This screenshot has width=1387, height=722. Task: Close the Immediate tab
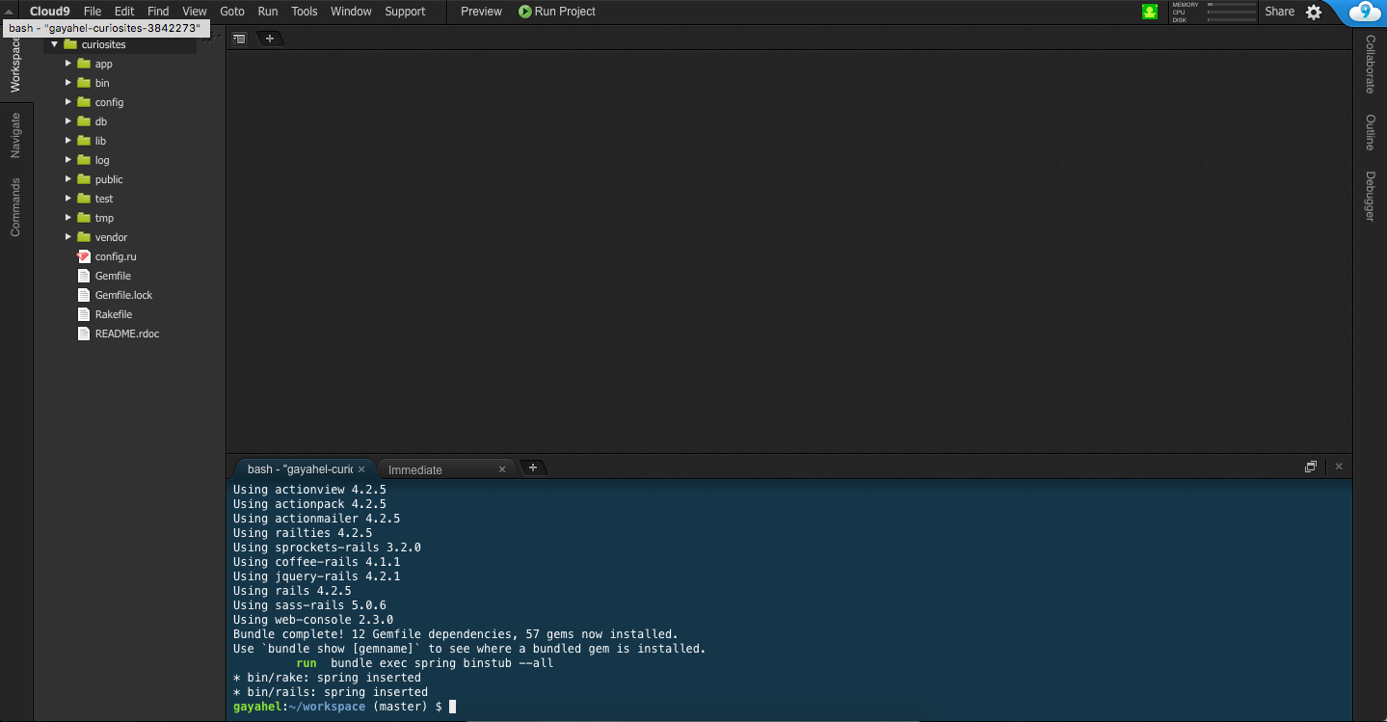click(x=501, y=469)
